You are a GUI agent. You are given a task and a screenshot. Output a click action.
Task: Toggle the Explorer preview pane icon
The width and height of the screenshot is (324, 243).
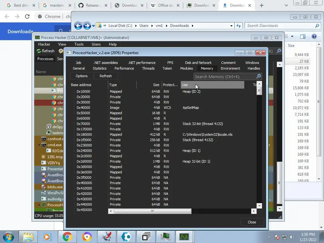tap(303, 37)
